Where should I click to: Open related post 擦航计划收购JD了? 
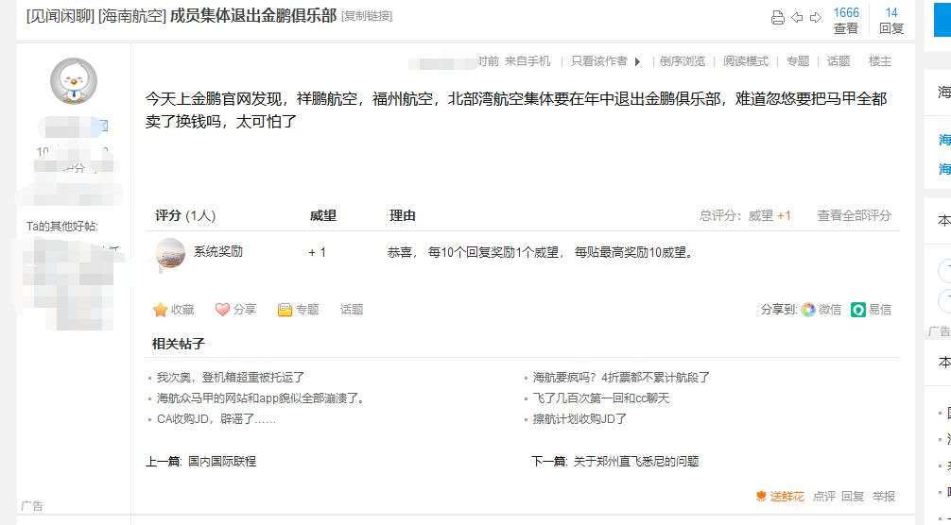[x=579, y=418]
